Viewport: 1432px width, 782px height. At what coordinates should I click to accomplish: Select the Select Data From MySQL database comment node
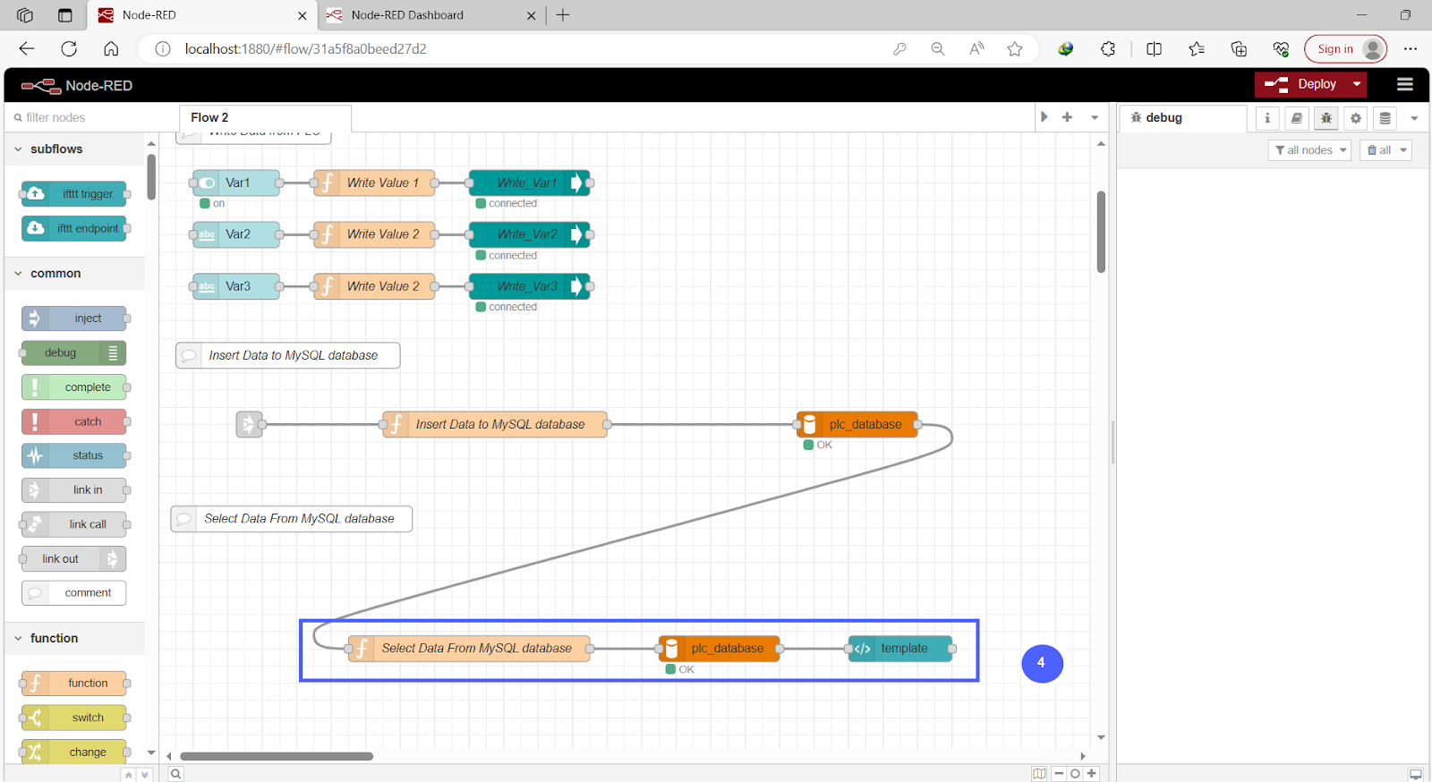292,519
